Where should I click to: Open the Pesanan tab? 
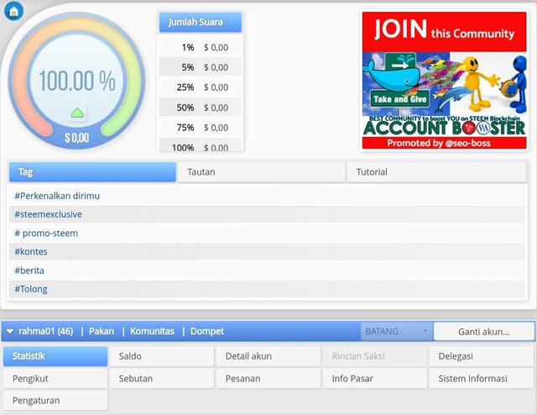(268, 378)
